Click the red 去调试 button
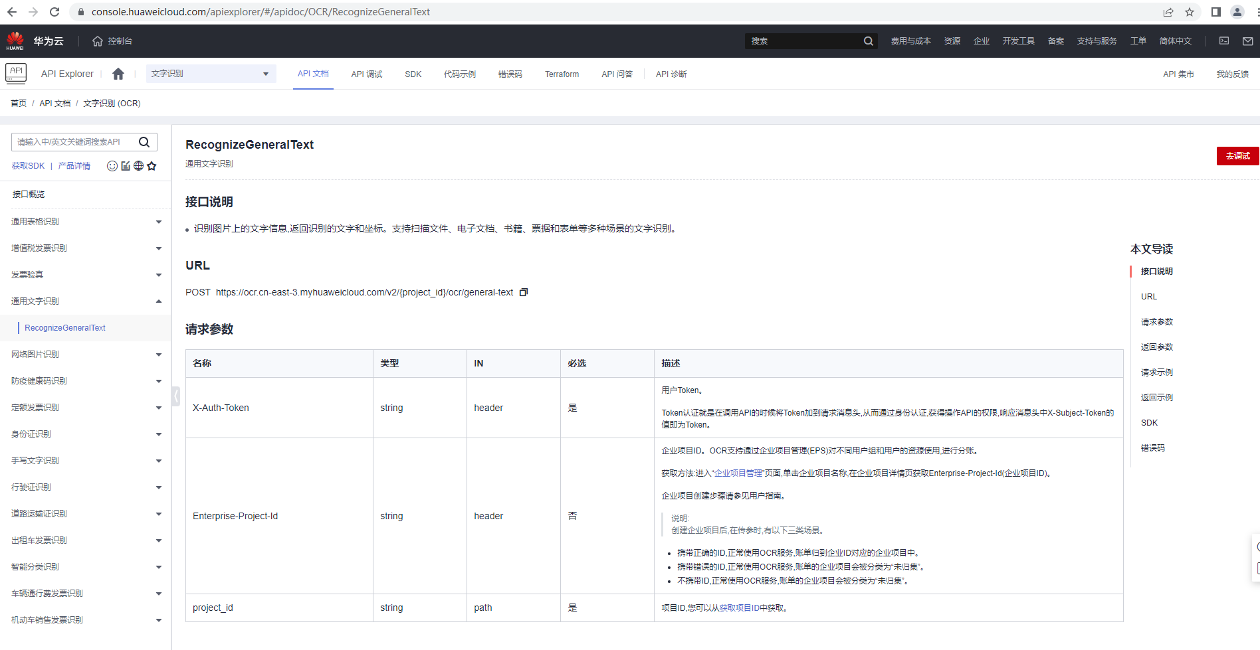1260x650 pixels. 1238,156
